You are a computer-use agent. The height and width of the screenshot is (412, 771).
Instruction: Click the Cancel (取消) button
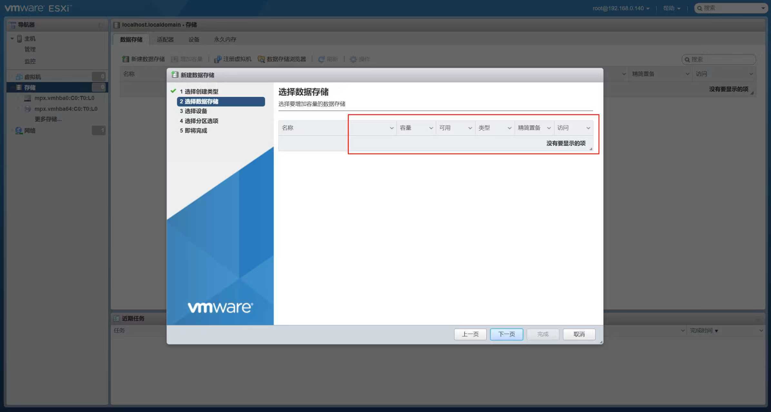pos(579,334)
